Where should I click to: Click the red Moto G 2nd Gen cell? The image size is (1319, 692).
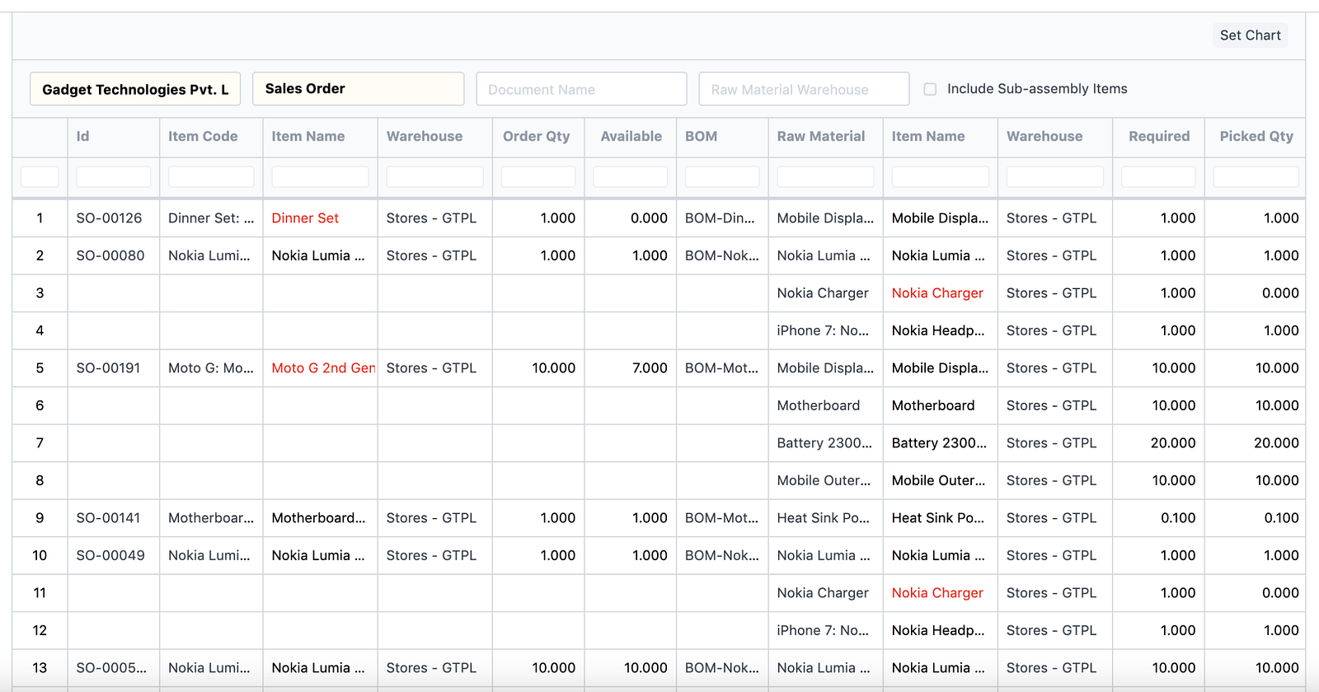pos(323,368)
